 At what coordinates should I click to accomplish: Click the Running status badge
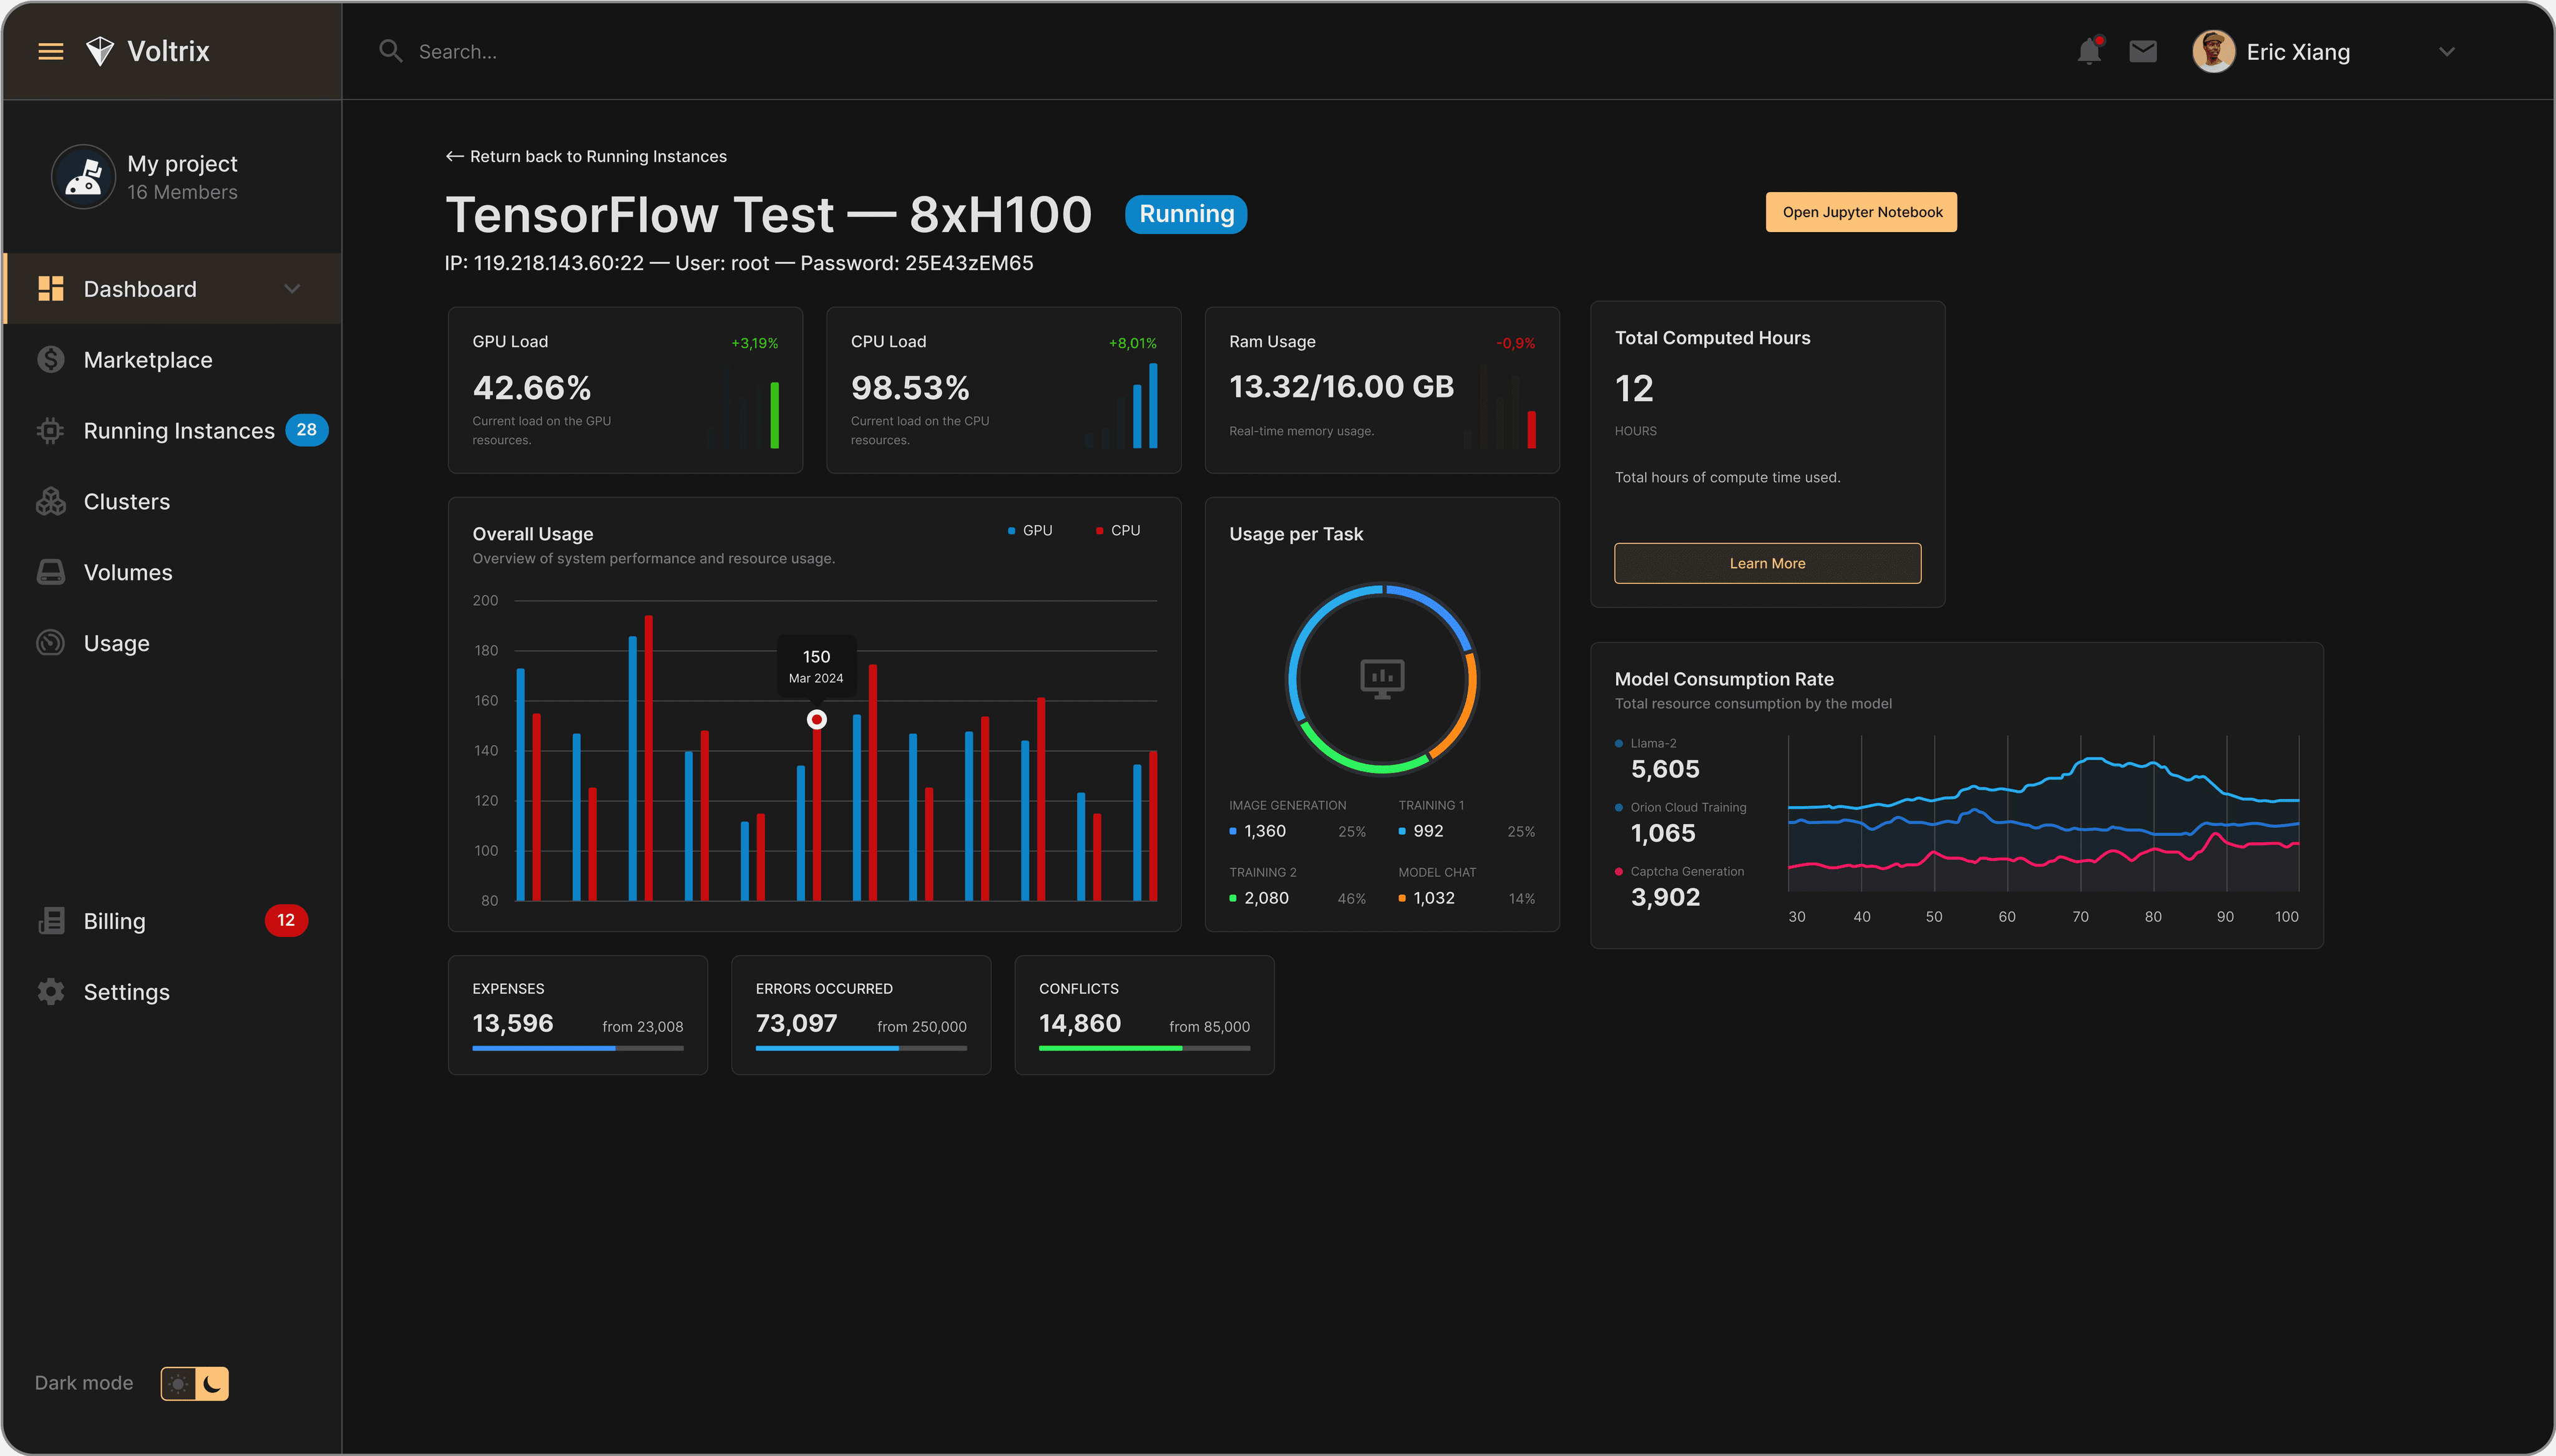1186,214
